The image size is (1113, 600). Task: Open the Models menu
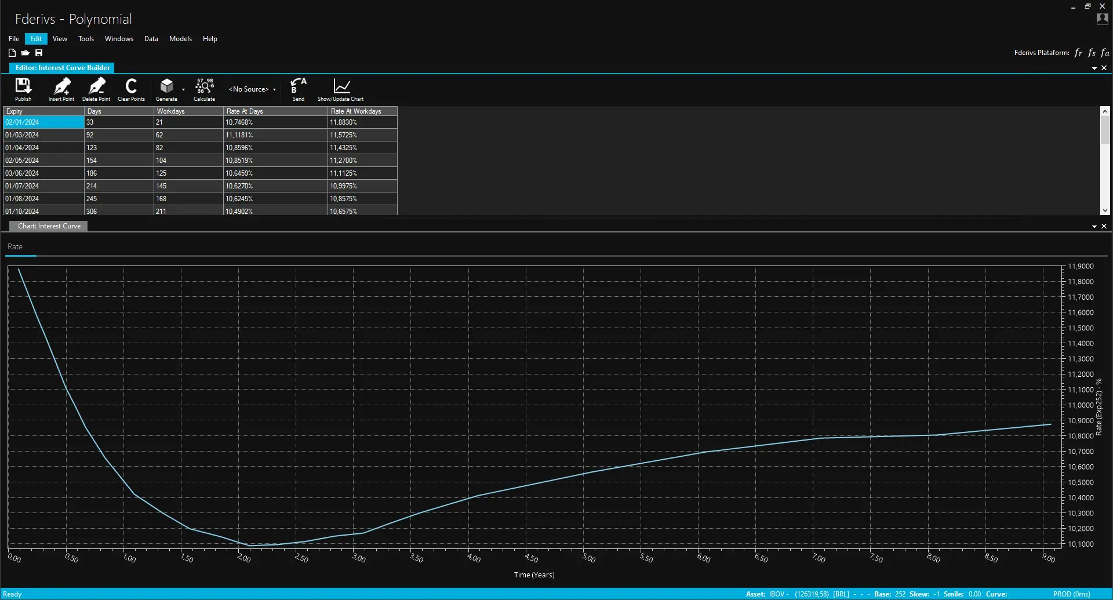coord(180,39)
